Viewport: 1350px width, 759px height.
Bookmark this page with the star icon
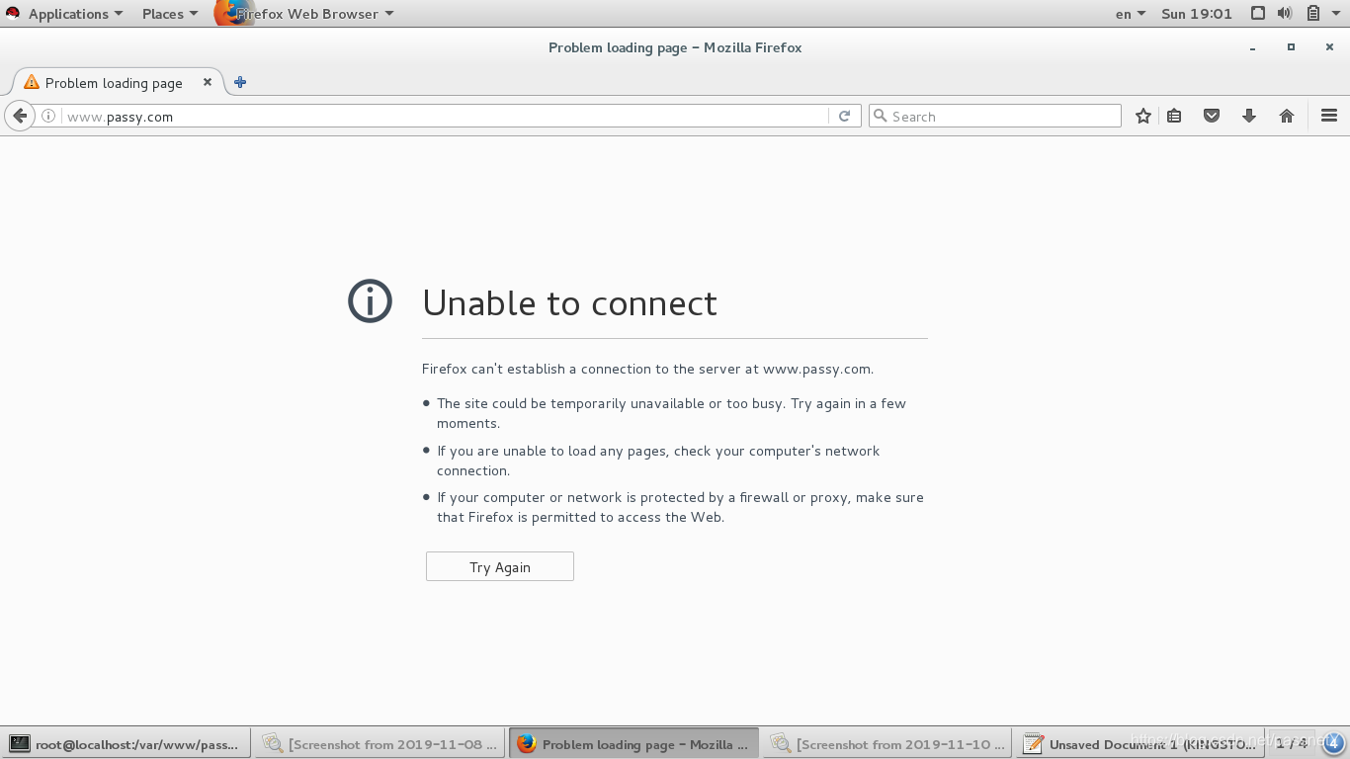click(x=1143, y=116)
